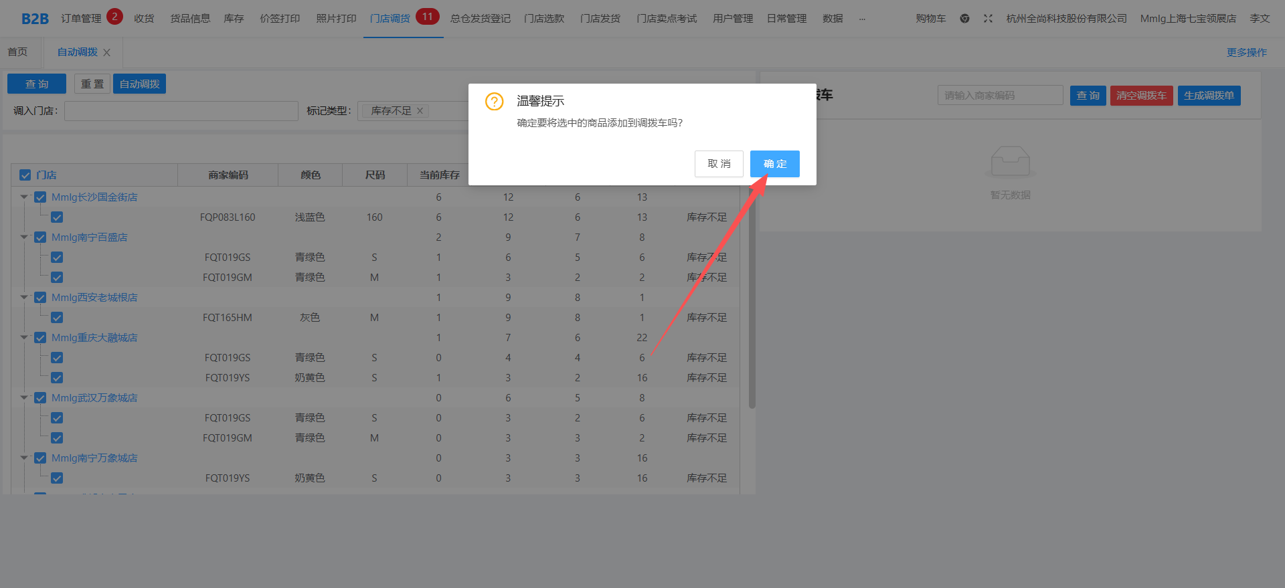
Task: Open the 订单管理 menu
Action: 81,19
